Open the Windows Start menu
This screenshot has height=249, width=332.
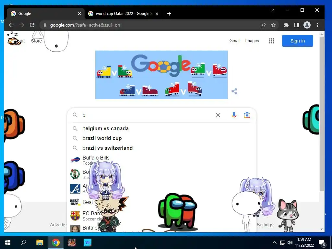tap(8, 243)
